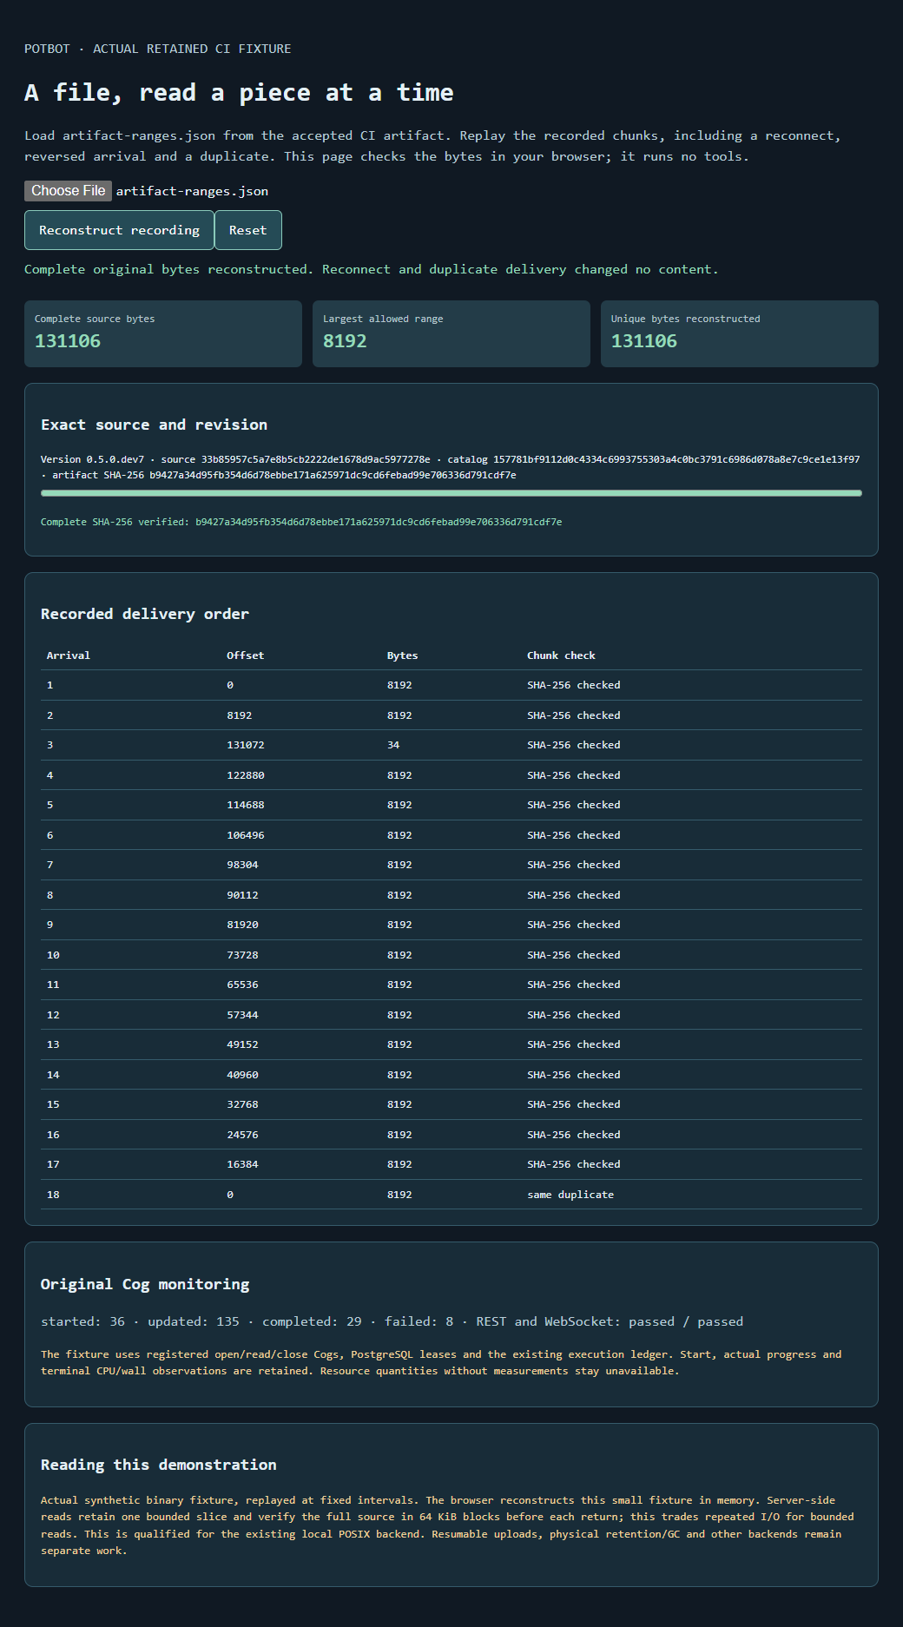903x1627 pixels.
Task: Click the Recorded delivery order heading
Action: tap(145, 614)
